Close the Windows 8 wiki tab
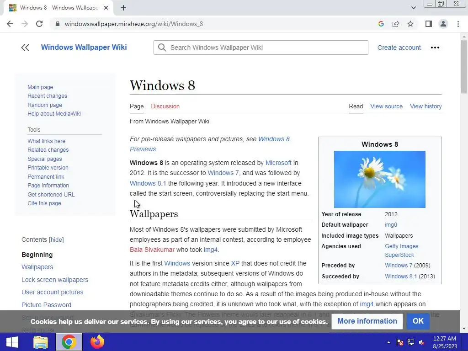 click(106, 8)
